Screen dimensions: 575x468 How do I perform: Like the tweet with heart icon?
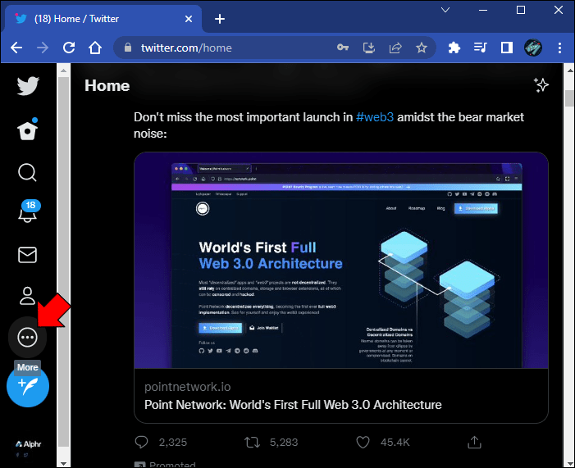(363, 442)
